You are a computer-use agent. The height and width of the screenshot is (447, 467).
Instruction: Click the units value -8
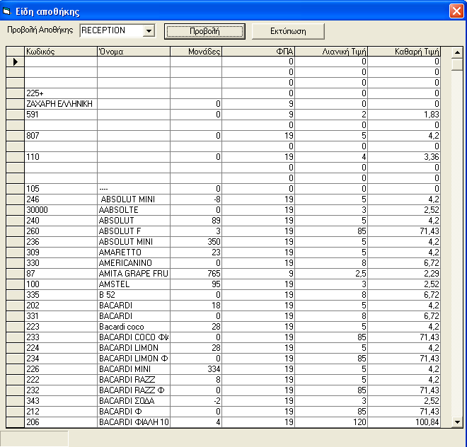coord(196,199)
